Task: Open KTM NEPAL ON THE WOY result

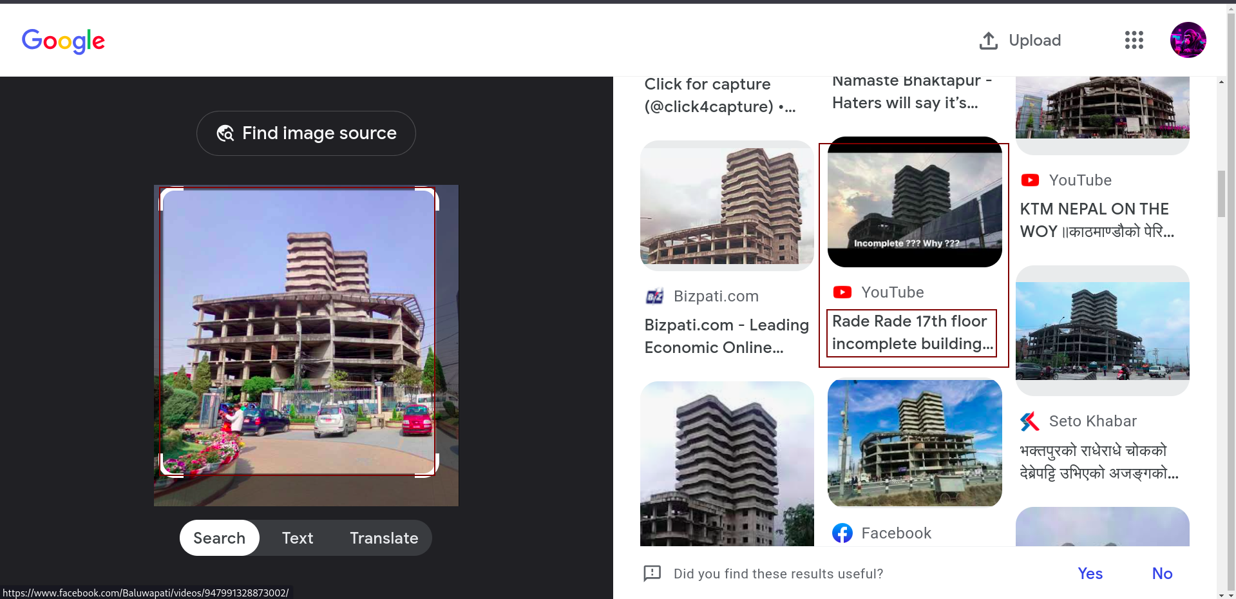Action: pyautogui.click(x=1096, y=220)
